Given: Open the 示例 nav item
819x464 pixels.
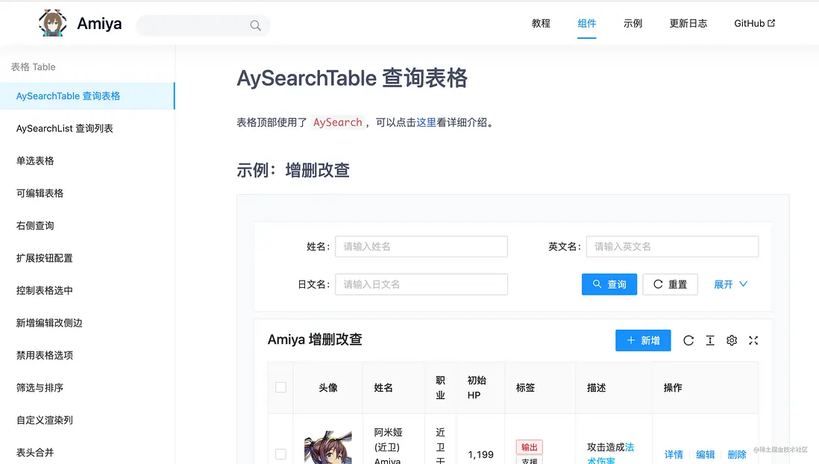Looking at the screenshot, I should (633, 24).
